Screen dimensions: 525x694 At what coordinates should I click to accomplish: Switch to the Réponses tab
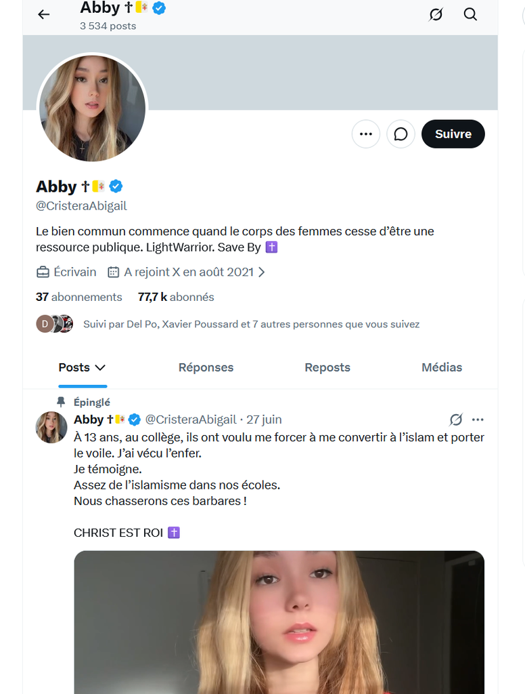tap(206, 367)
